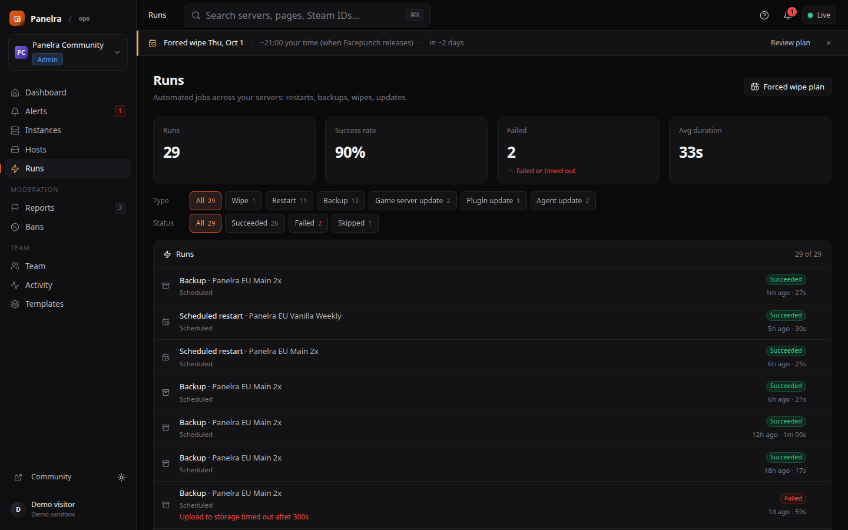Open the Backup run from 12h ago
848x530 pixels.
coord(492,428)
